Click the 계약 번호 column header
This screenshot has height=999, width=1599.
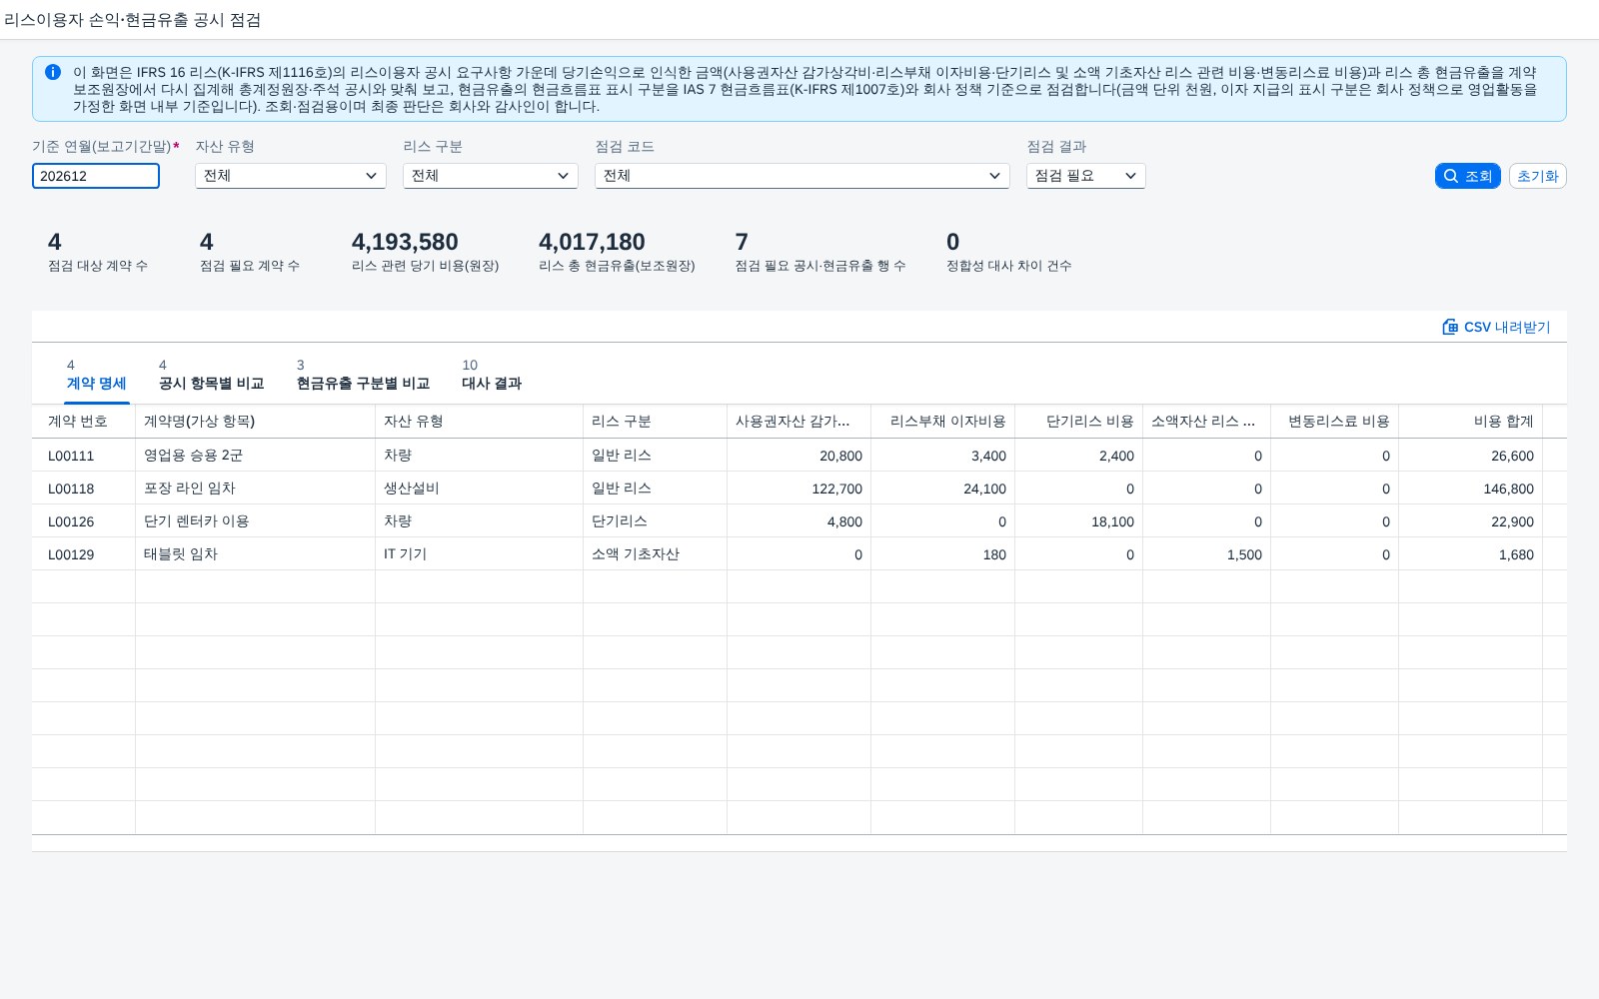click(x=84, y=422)
